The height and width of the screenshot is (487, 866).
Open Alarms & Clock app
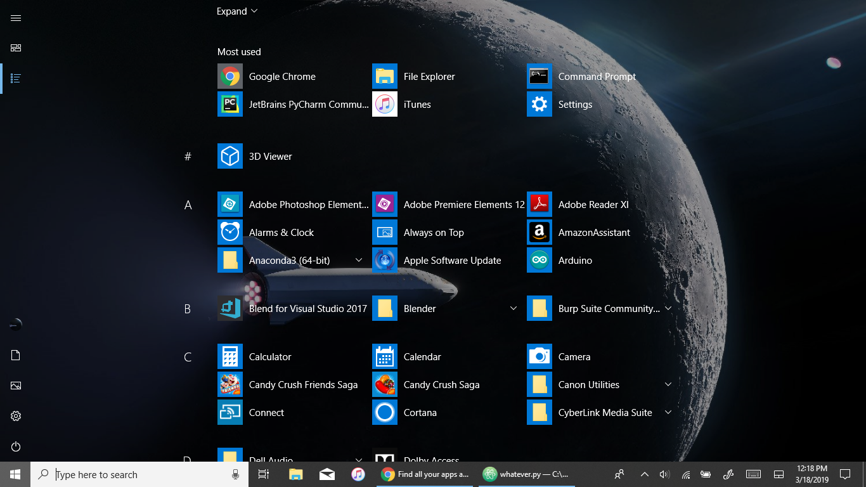(x=293, y=232)
